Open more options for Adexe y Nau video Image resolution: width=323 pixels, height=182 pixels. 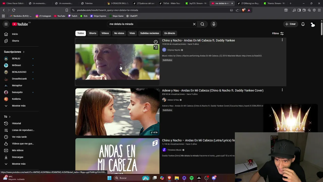(282, 90)
